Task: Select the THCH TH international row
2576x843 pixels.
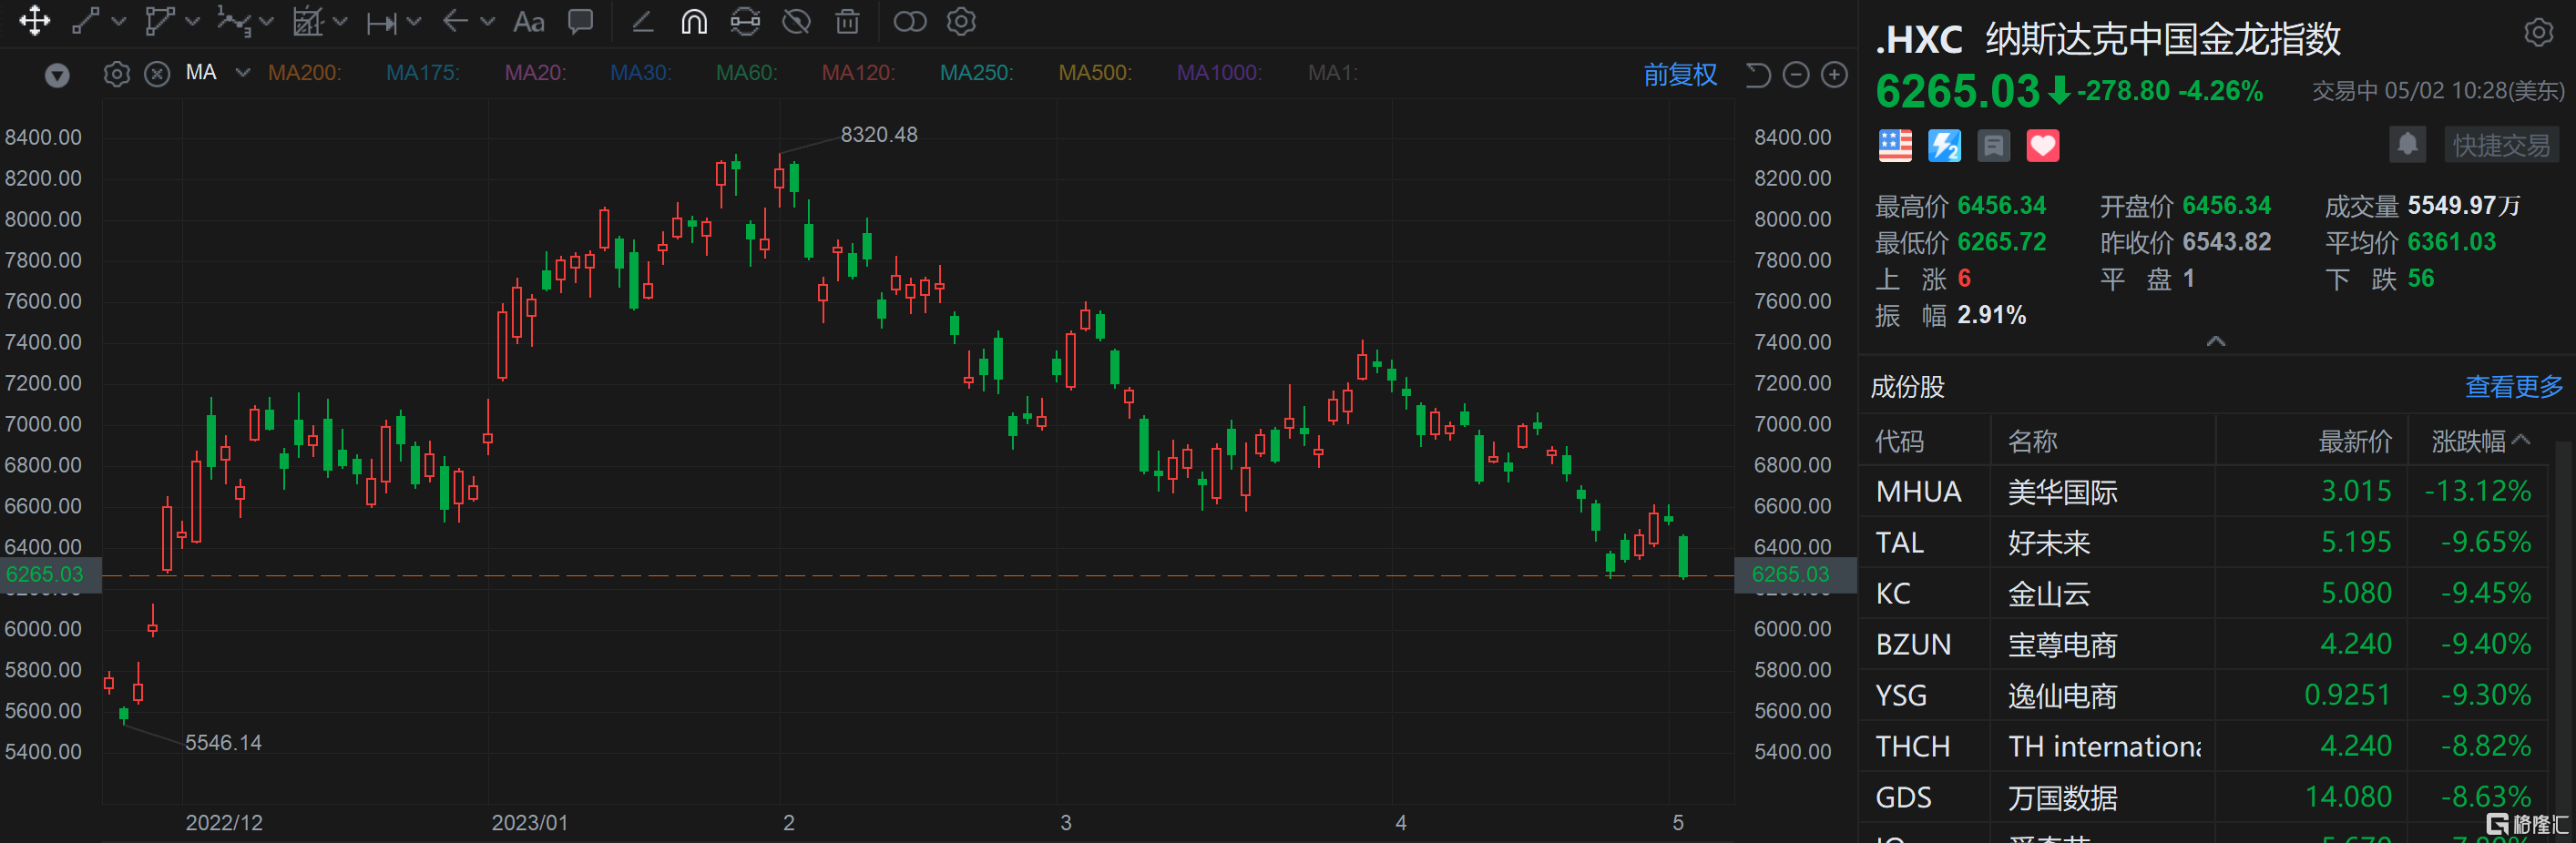Action: [x=2205, y=747]
